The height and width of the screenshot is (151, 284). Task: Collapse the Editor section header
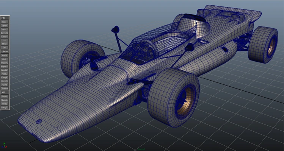5,51
